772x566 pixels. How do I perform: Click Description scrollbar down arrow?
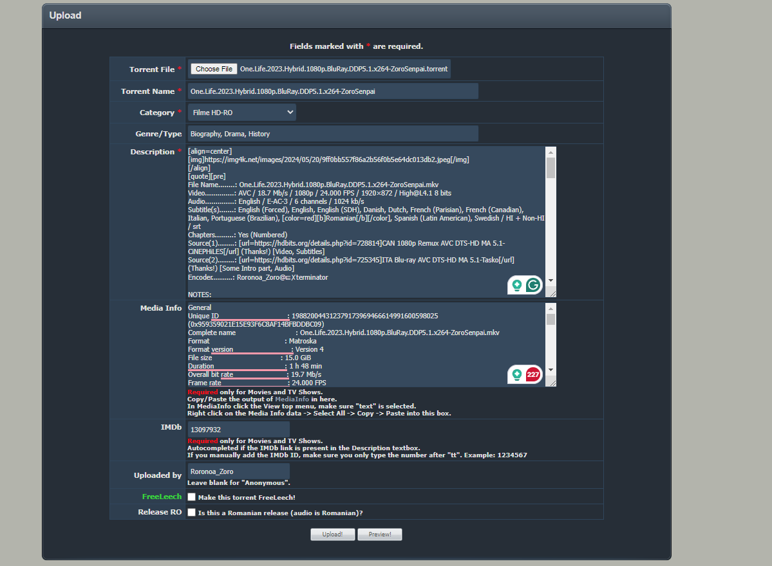click(551, 282)
